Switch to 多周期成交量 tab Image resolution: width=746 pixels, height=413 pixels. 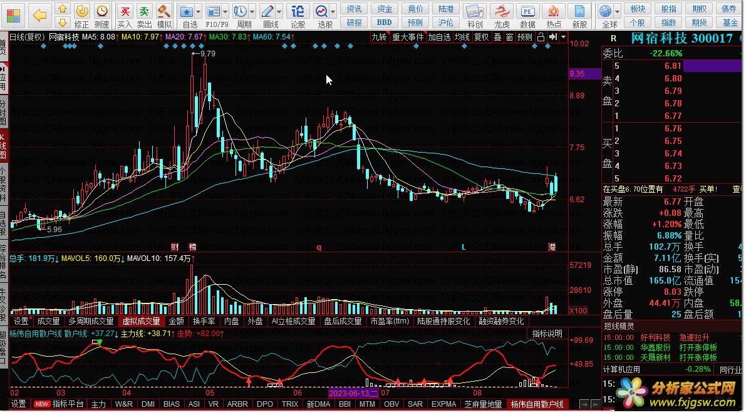point(91,321)
